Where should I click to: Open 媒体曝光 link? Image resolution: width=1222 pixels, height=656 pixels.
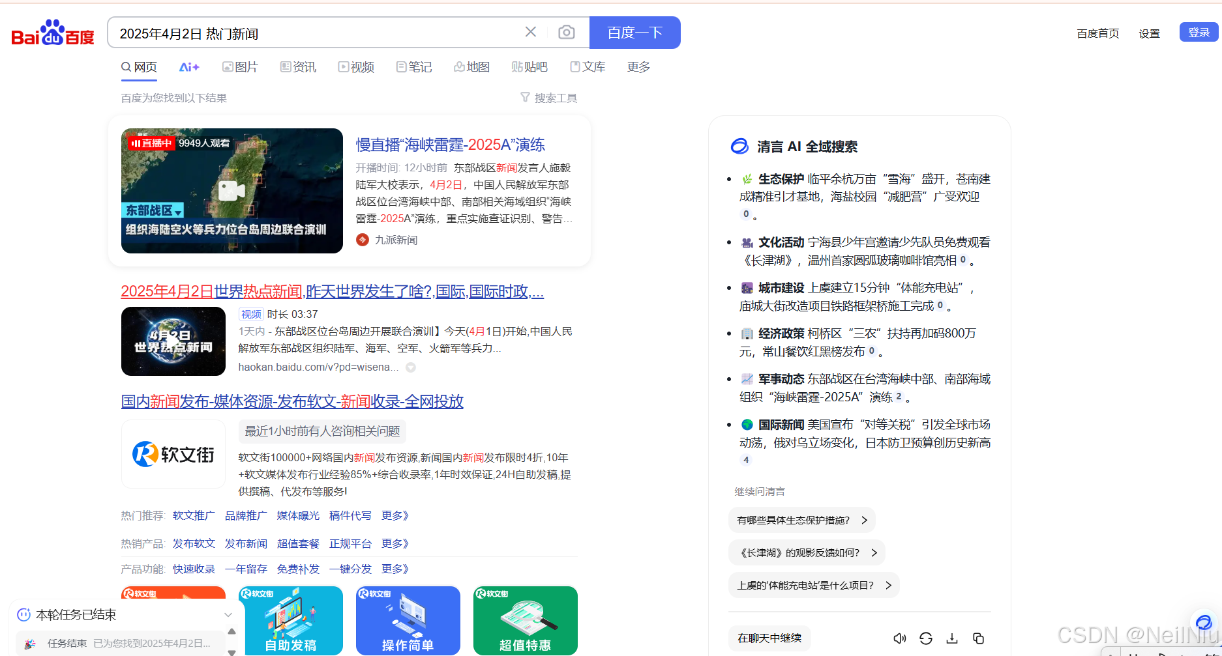(x=298, y=515)
